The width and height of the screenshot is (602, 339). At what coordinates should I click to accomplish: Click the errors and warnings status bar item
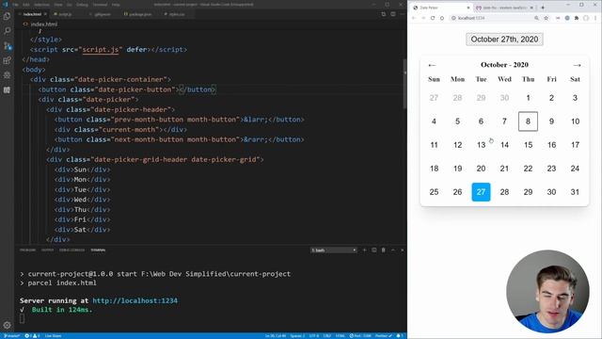click(32, 335)
